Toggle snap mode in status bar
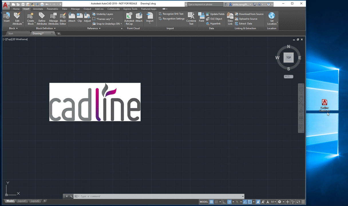The height and width of the screenshot is (206, 348). [x=217, y=202]
